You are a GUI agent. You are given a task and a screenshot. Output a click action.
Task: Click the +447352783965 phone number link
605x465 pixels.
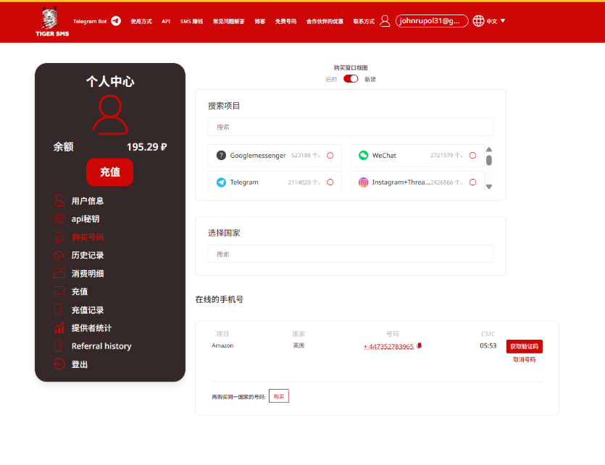388,347
